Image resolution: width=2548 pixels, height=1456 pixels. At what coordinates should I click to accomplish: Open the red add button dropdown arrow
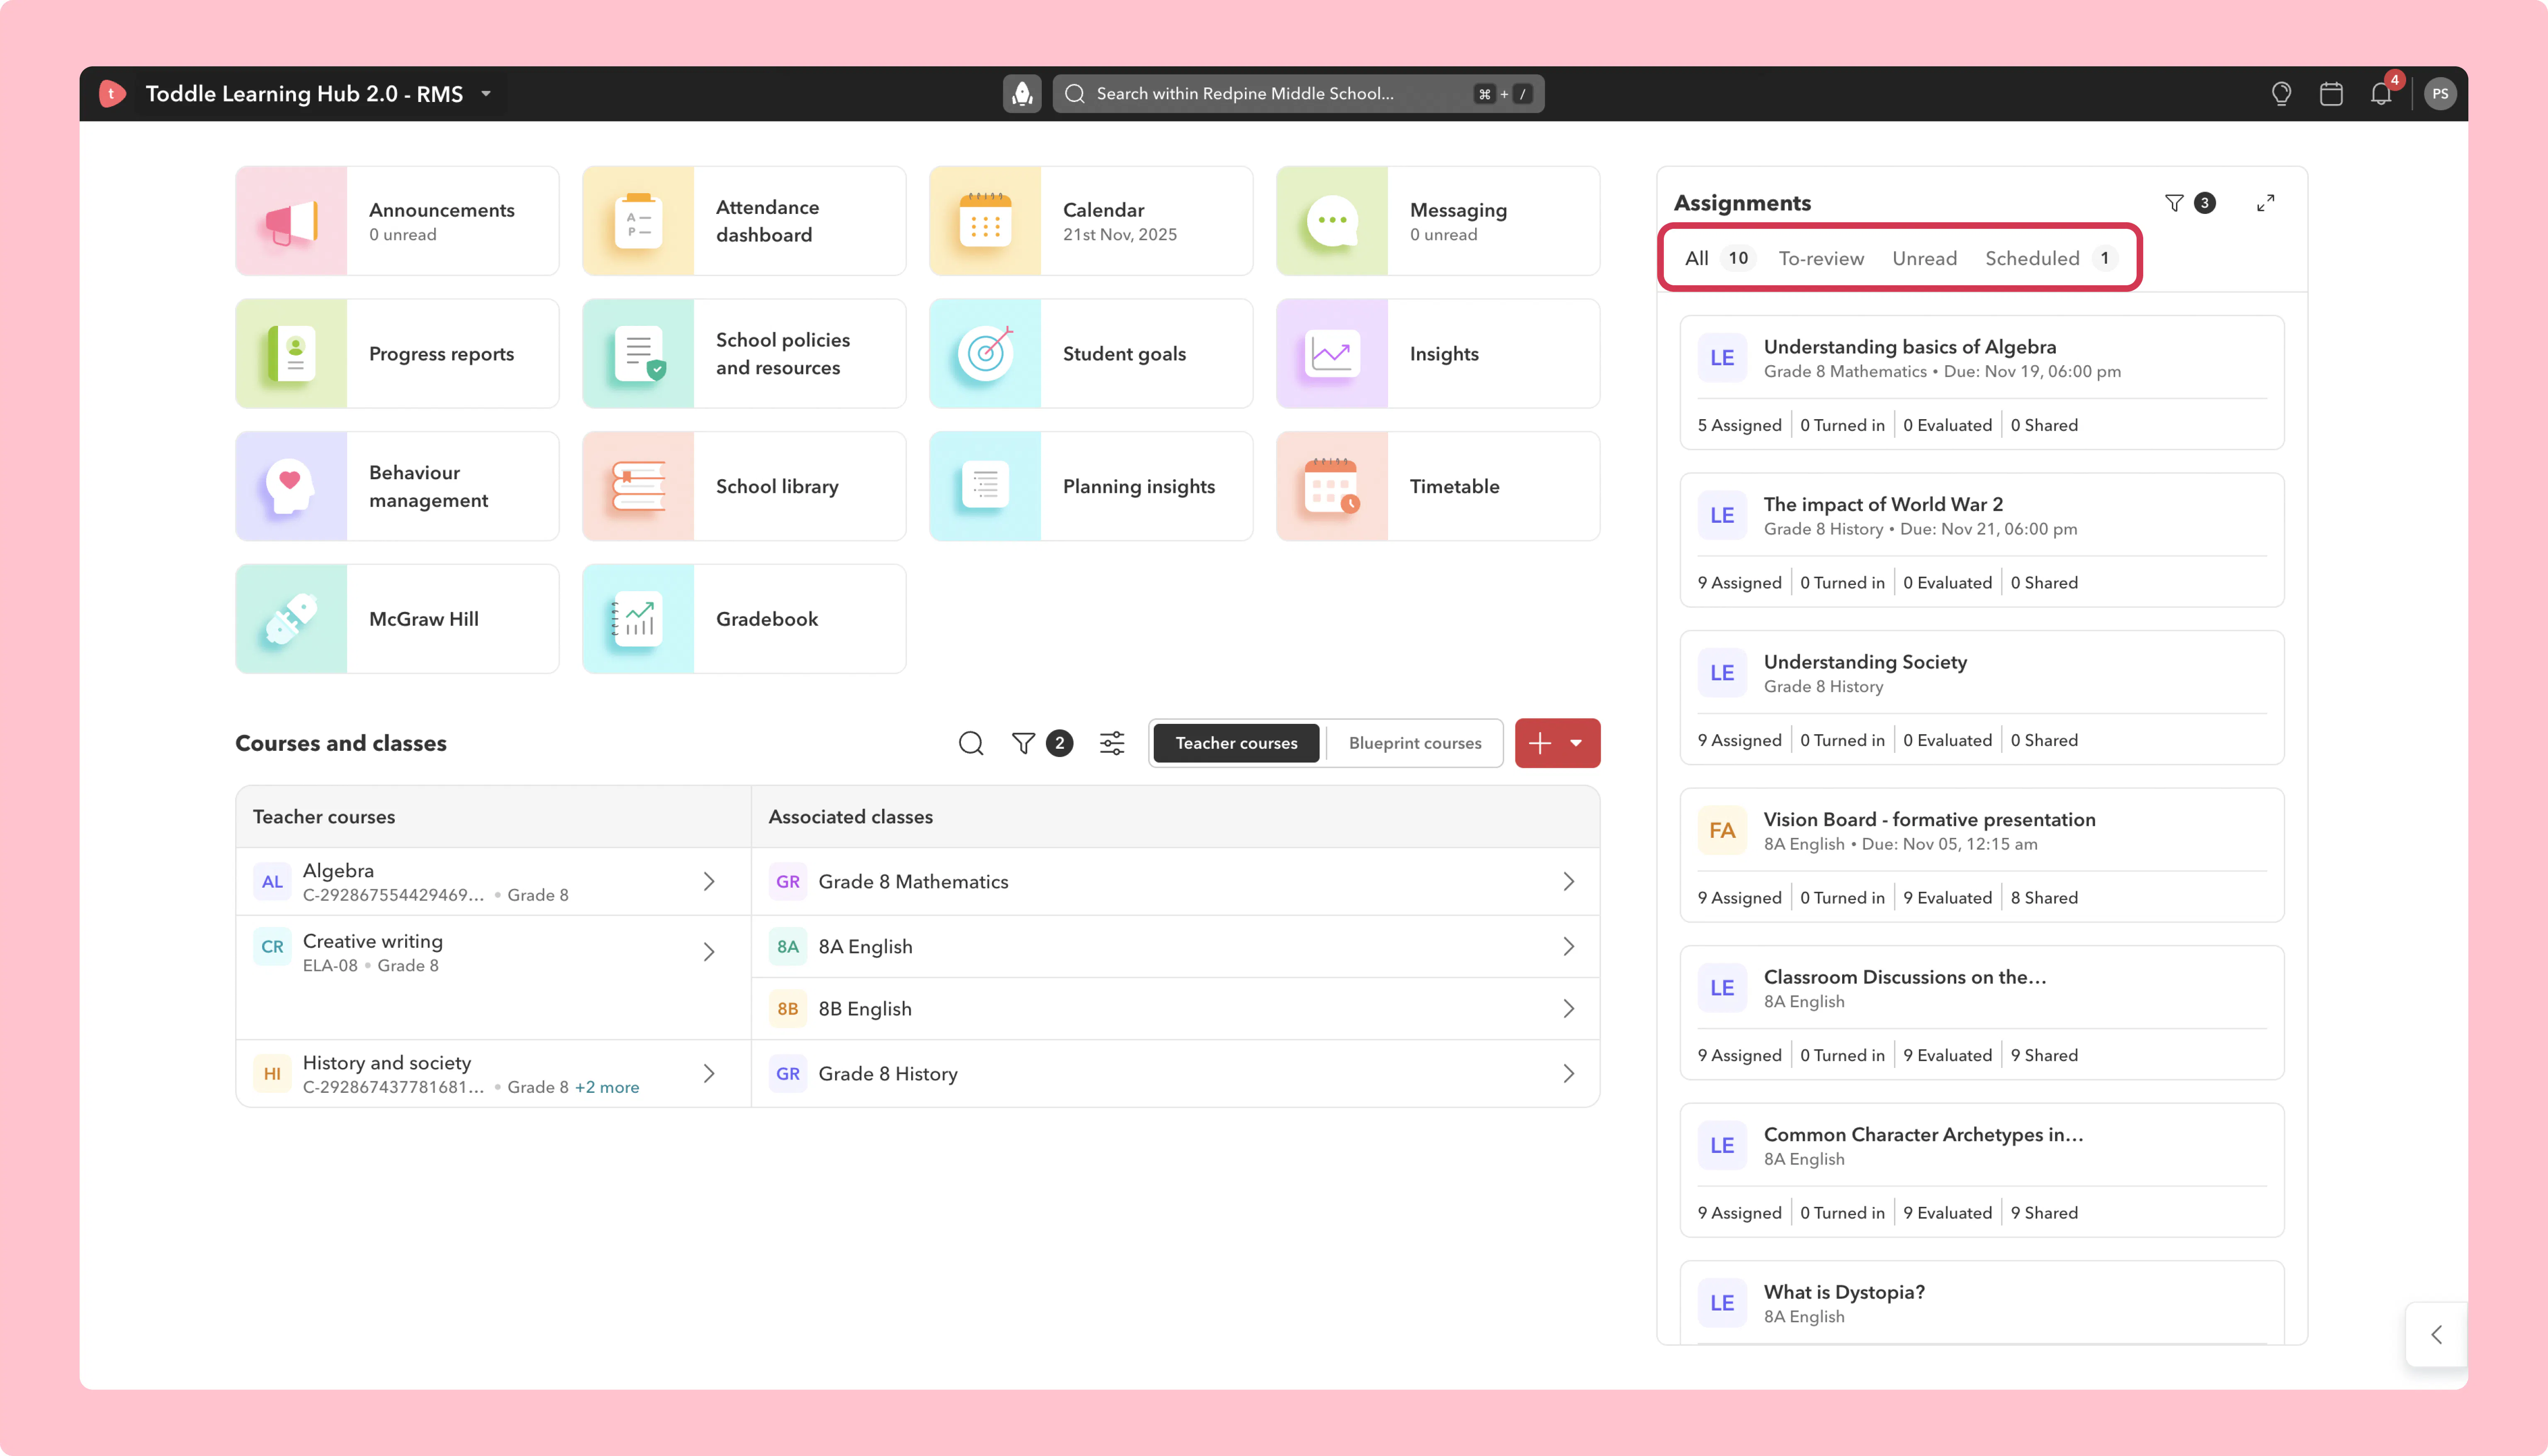coord(1576,743)
